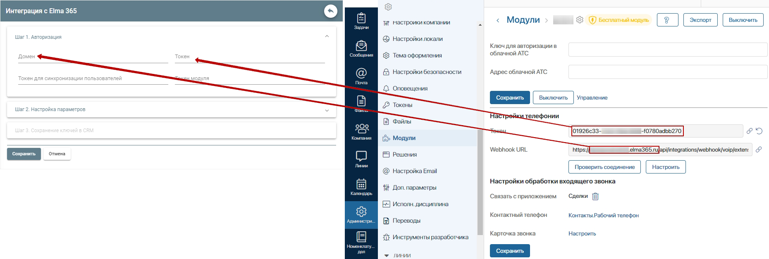The width and height of the screenshot is (769, 259).
Task: Open Calendar (Календарь) sidebar icon
Action: pyautogui.click(x=361, y=187)
